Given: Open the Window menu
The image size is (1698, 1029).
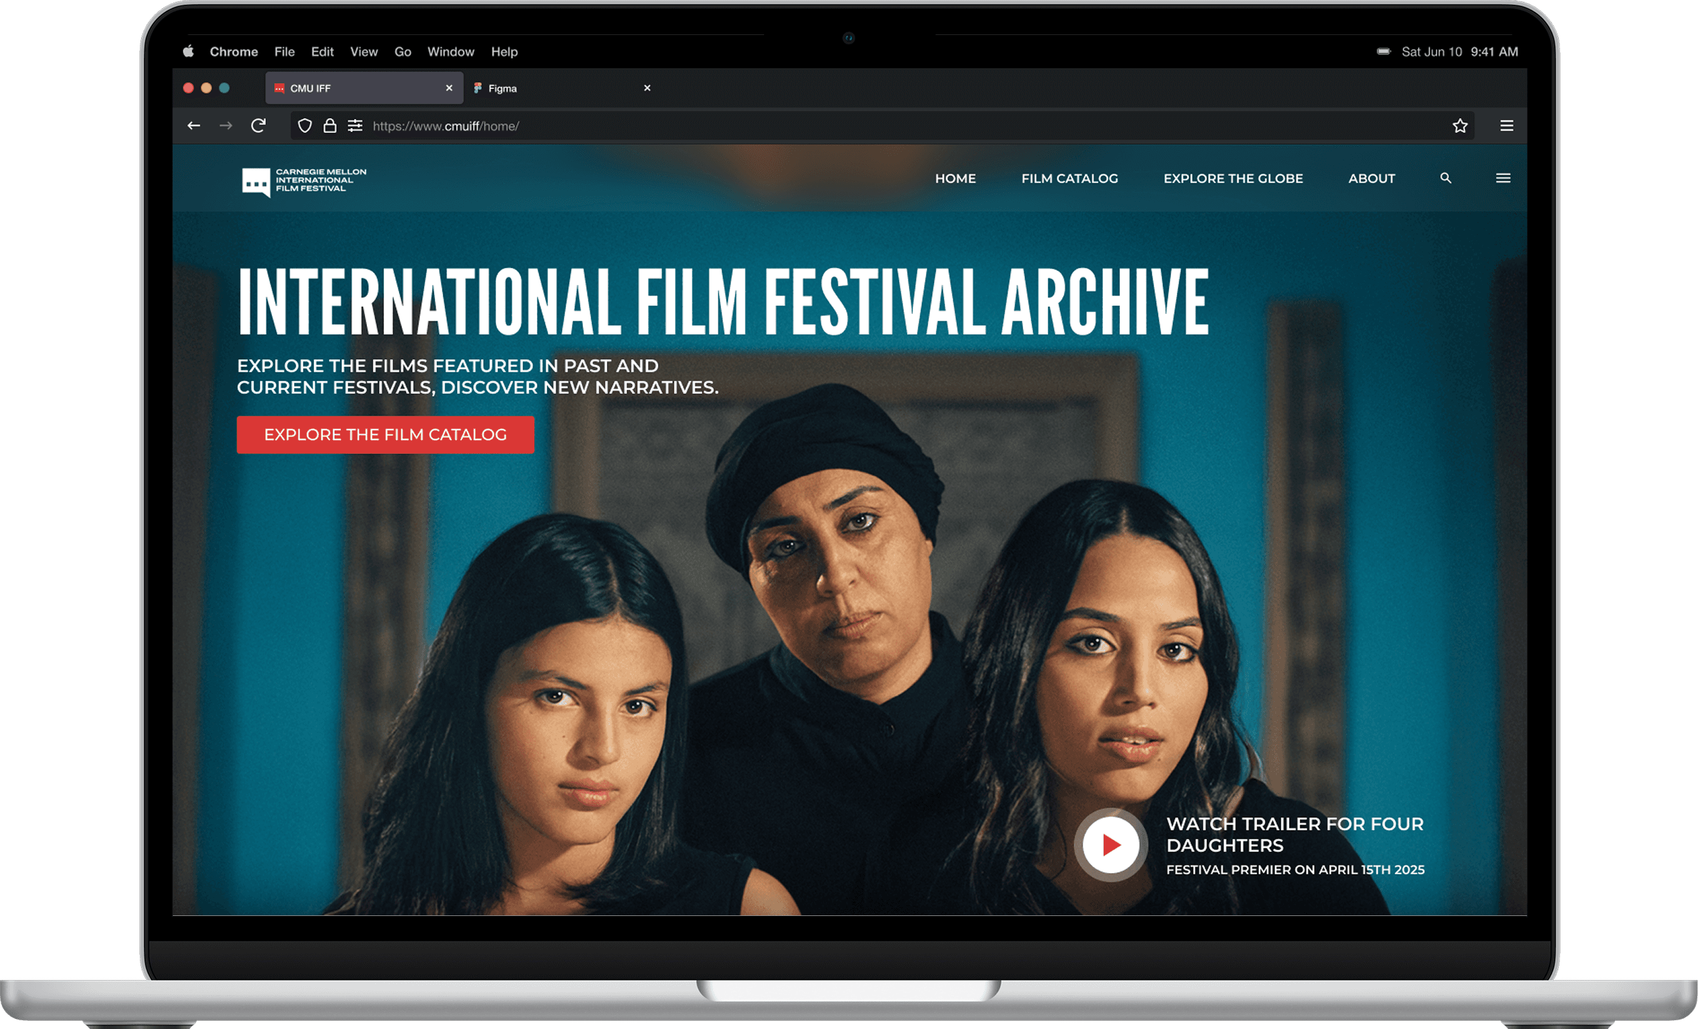Looking at the screenshot, I should [450, 52].
